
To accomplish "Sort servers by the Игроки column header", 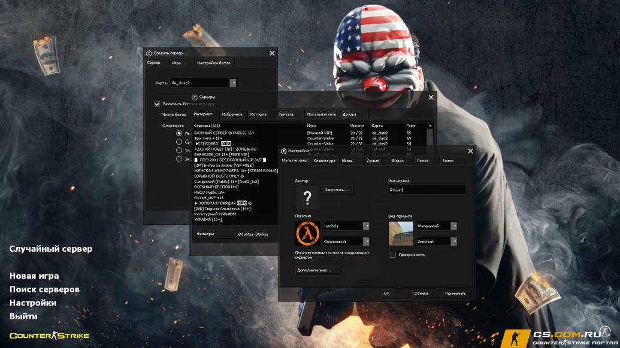I will coord(359,126).
